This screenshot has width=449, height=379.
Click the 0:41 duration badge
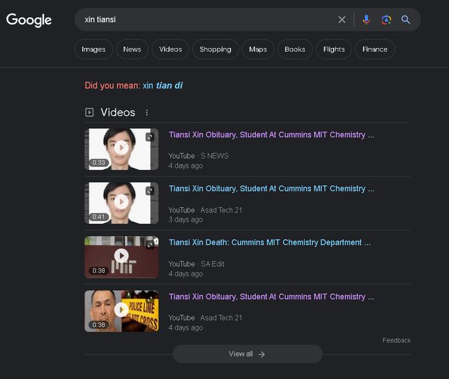tap(99, 217)
